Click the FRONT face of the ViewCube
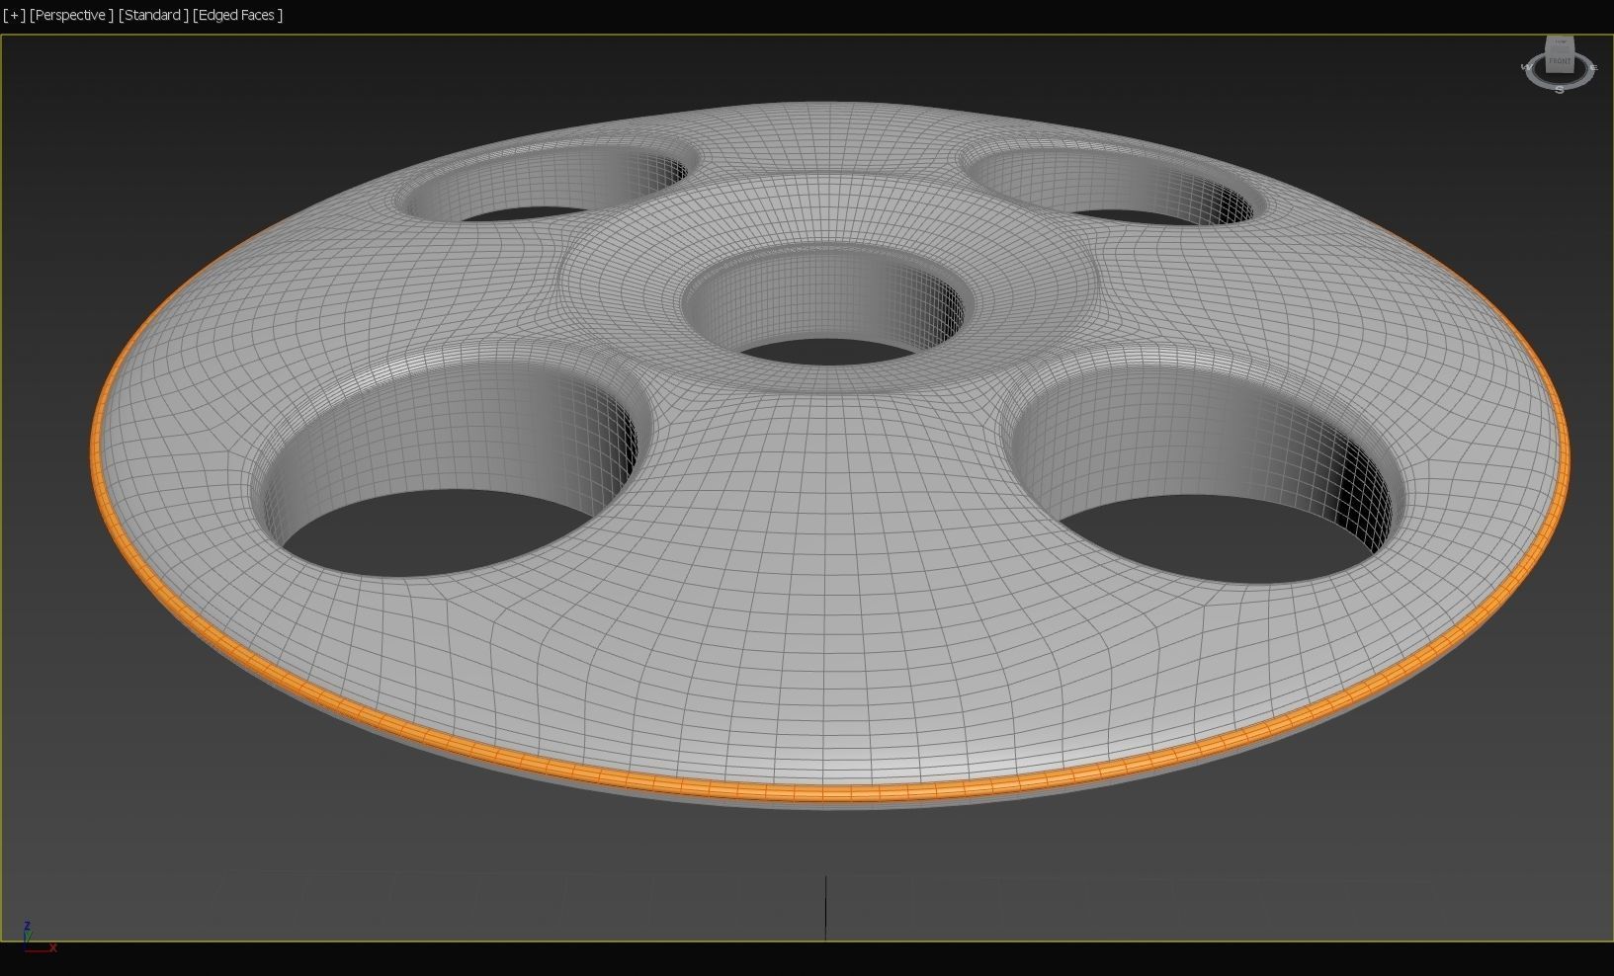Viewport: 1614px width, 976px height. 1560,59
